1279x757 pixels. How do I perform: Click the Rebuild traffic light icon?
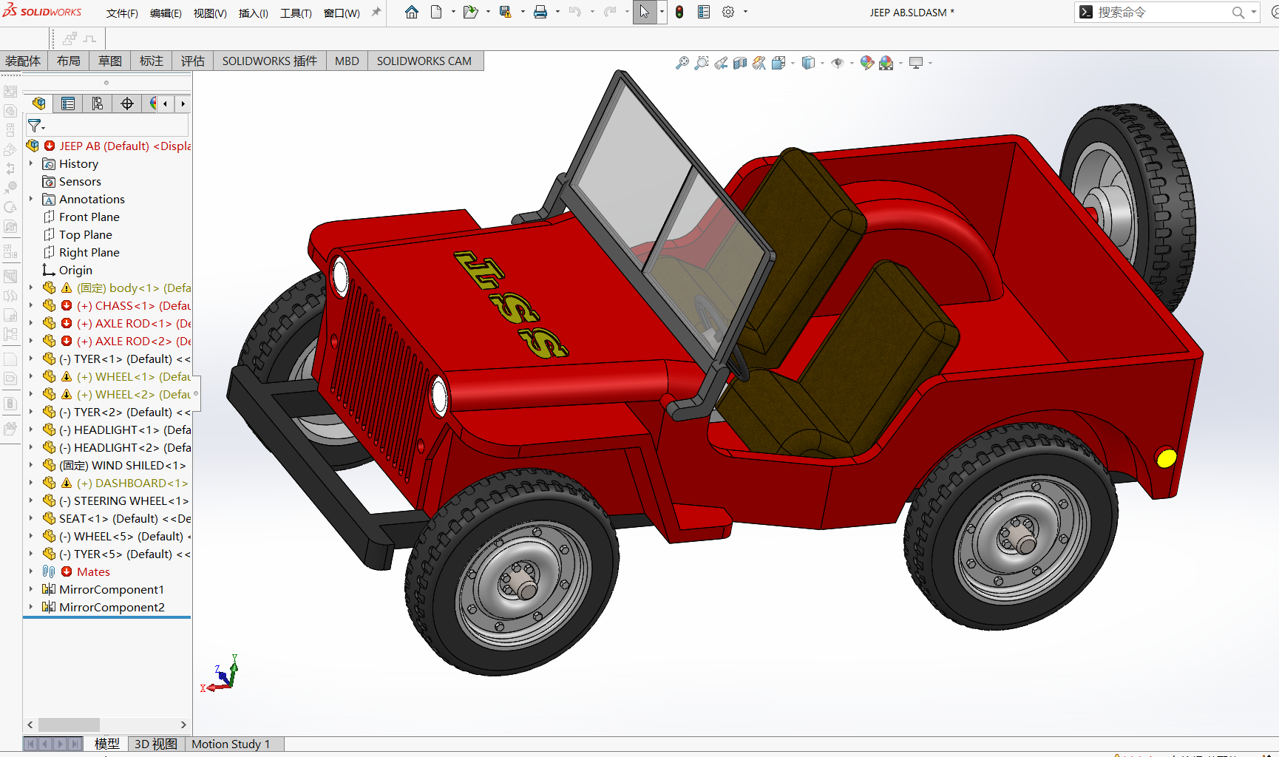tap(679, 13)
